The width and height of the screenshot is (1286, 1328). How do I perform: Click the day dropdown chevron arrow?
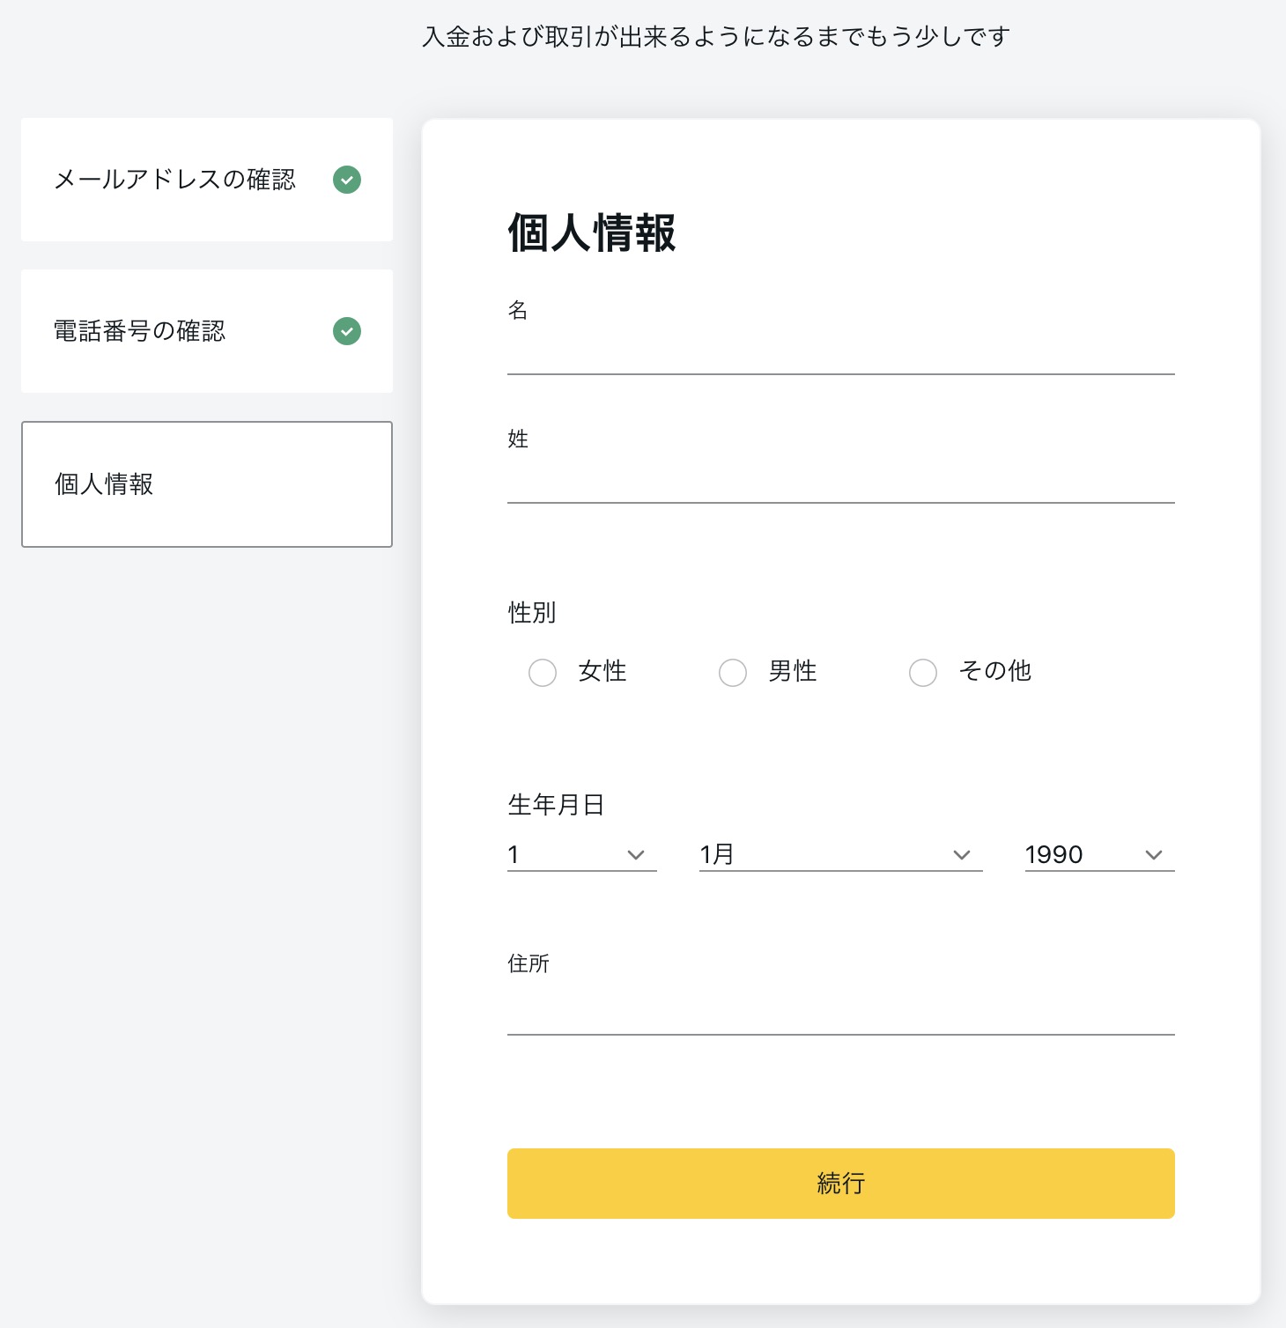click(x=636, y=855)
